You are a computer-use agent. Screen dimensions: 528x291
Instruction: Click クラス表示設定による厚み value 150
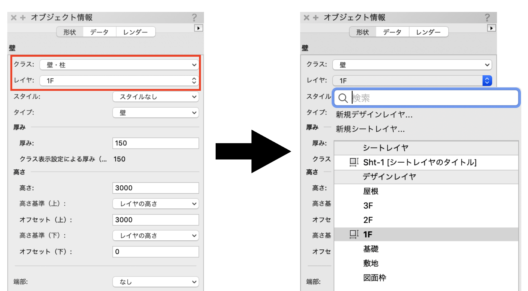click(119, 159)
